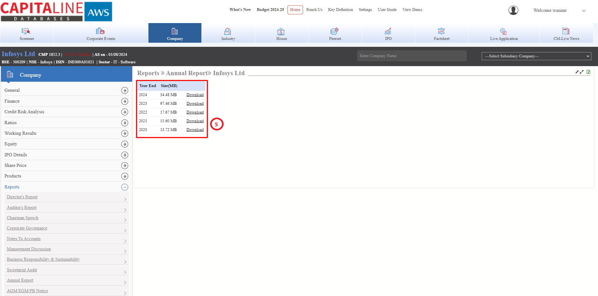Screen dimensions: 598x296
Task: Open Director's Report link
Action: point(22,197)
